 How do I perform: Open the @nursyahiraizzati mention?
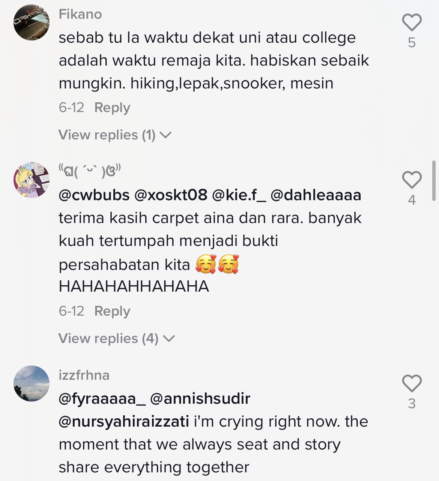tap(124, 422)
